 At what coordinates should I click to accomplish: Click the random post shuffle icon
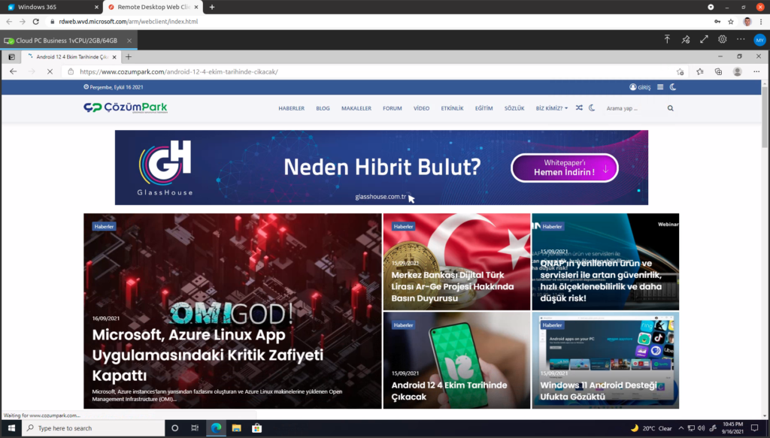(579, 108)
